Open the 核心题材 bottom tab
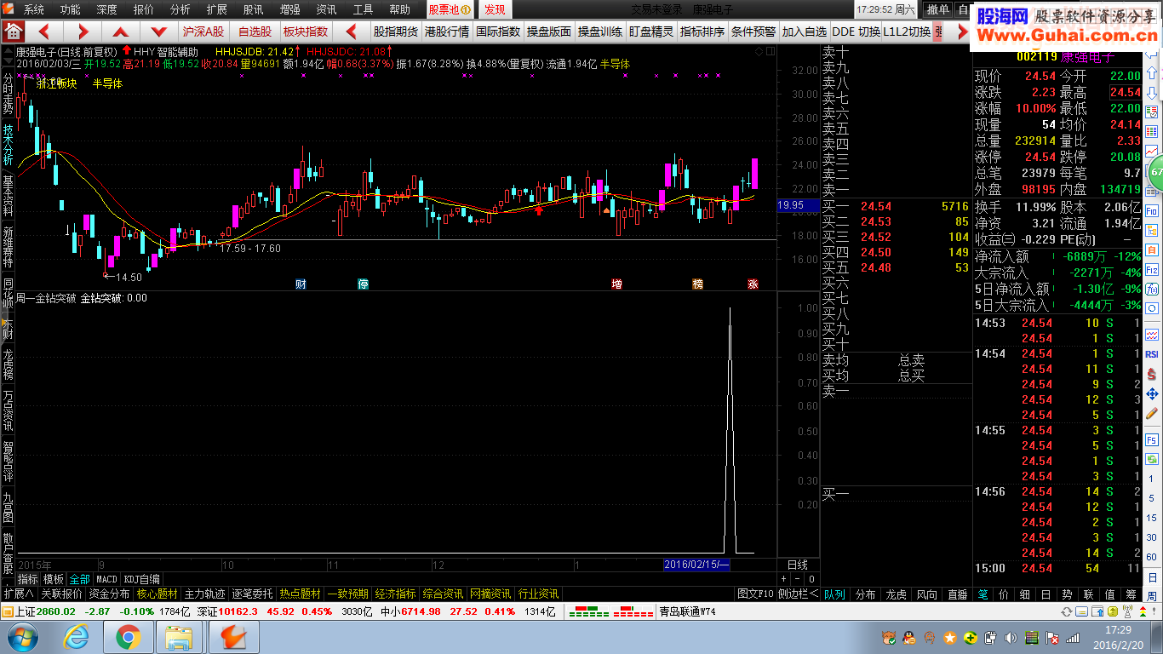 point(158,594)
